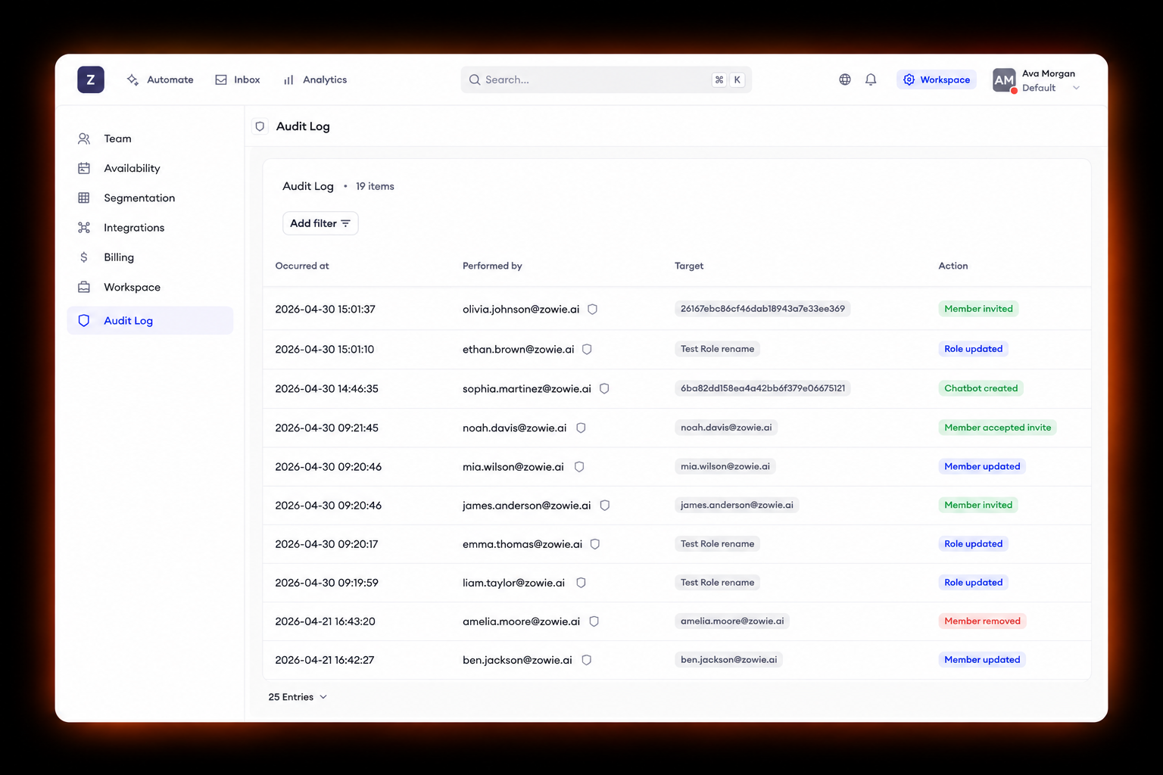Viewport: 1163px width, 775px height.
Task: Click target chip ben.jackson@zowie.ai
Action: [728, 659]
